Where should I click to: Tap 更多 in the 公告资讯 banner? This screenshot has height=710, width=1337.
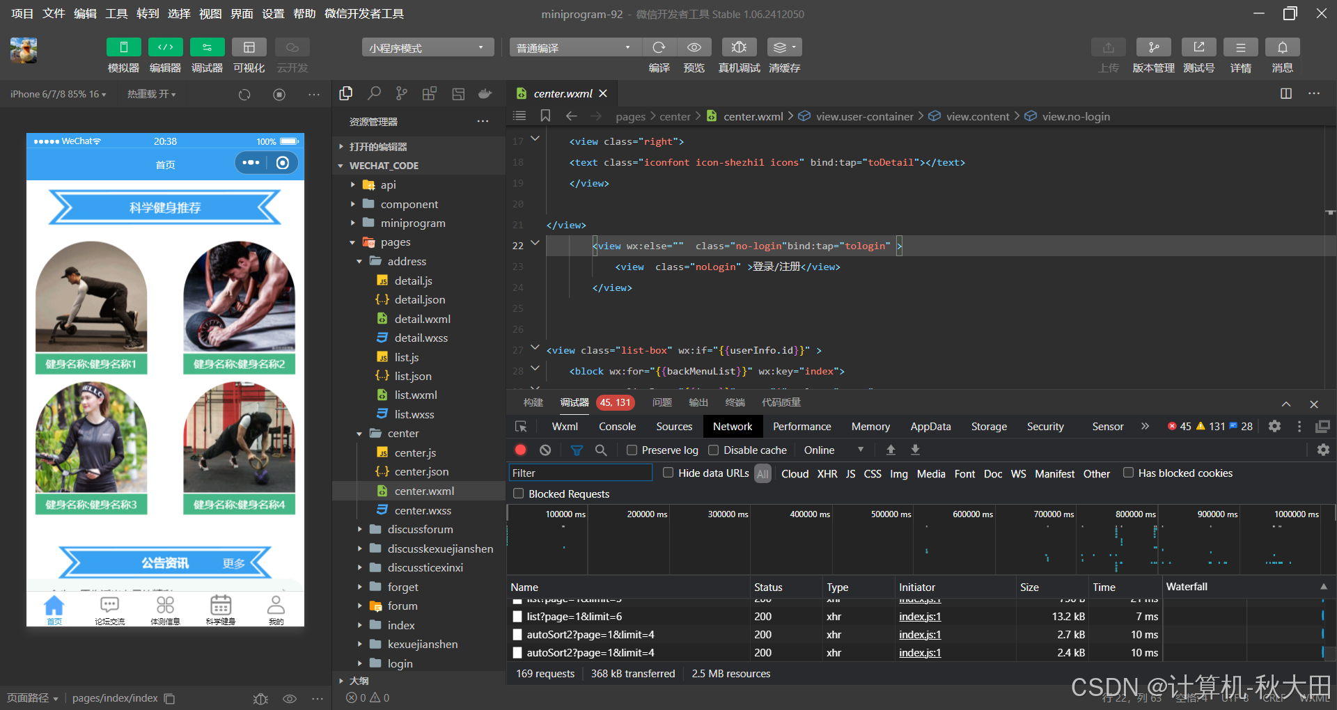click(234, 563)
